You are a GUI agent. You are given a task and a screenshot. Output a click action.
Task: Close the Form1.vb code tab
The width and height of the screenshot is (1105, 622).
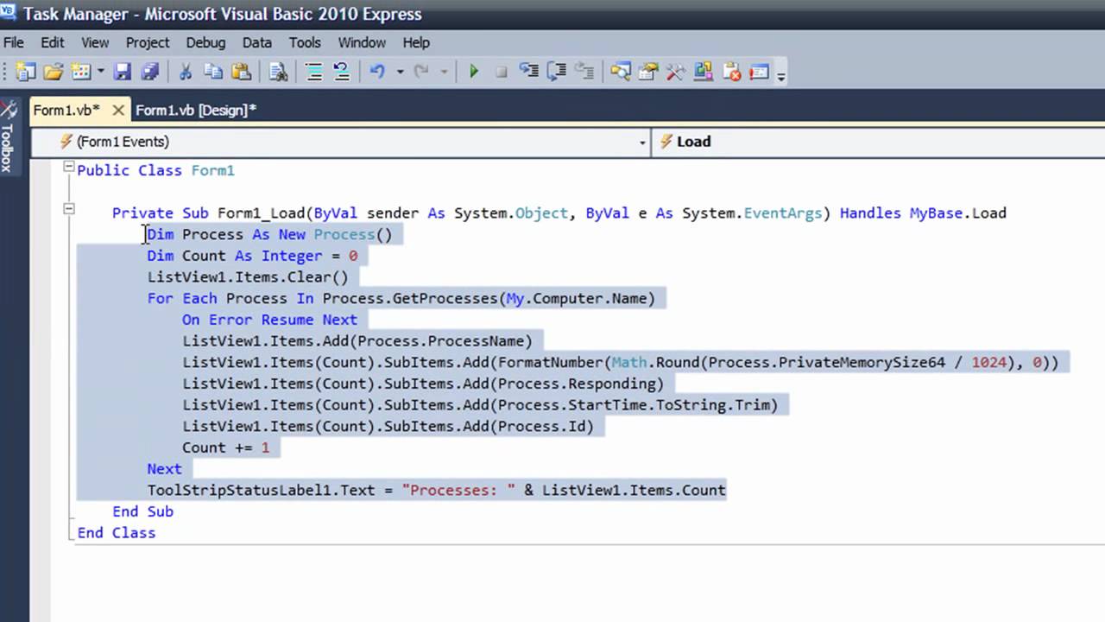pos(118,110)
